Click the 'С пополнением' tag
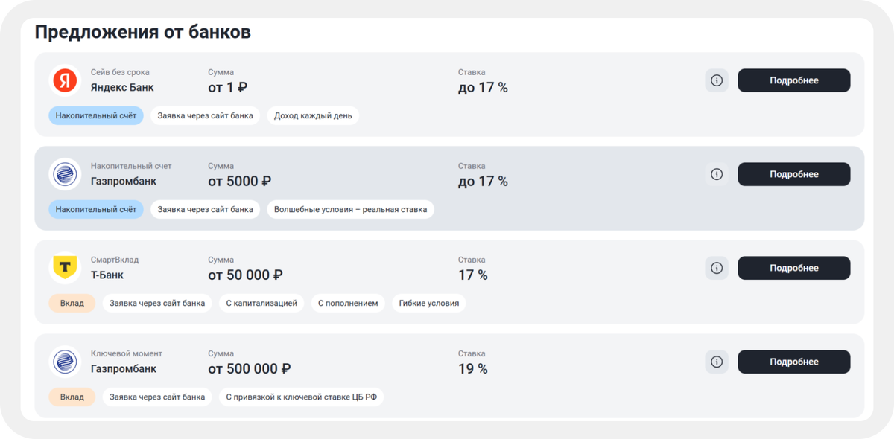This screenshot has width=894, height=439. click(x=348, y=303)
